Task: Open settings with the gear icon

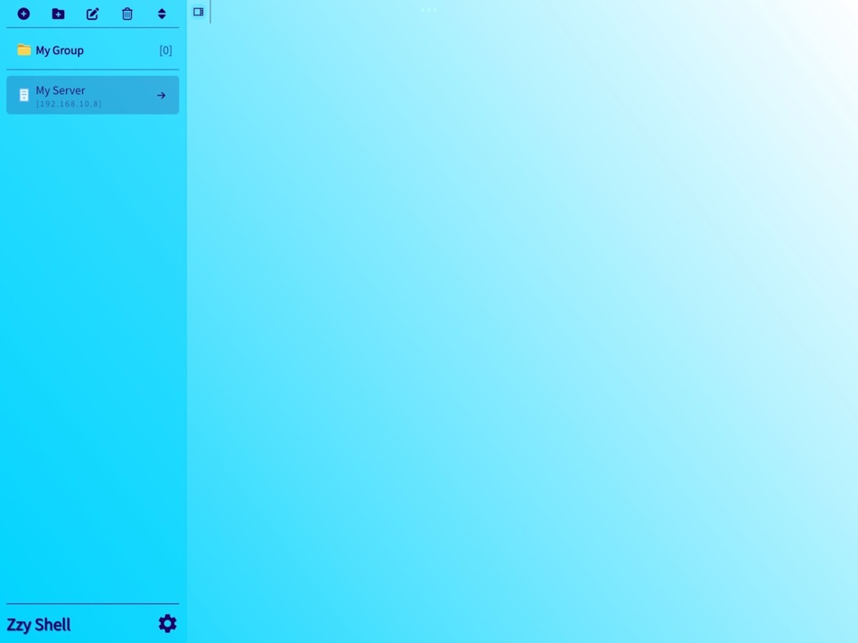Action: pos(167,623)
